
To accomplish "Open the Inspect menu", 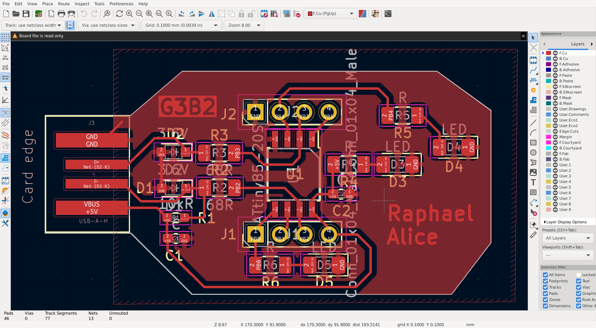I will coord(82,4).
